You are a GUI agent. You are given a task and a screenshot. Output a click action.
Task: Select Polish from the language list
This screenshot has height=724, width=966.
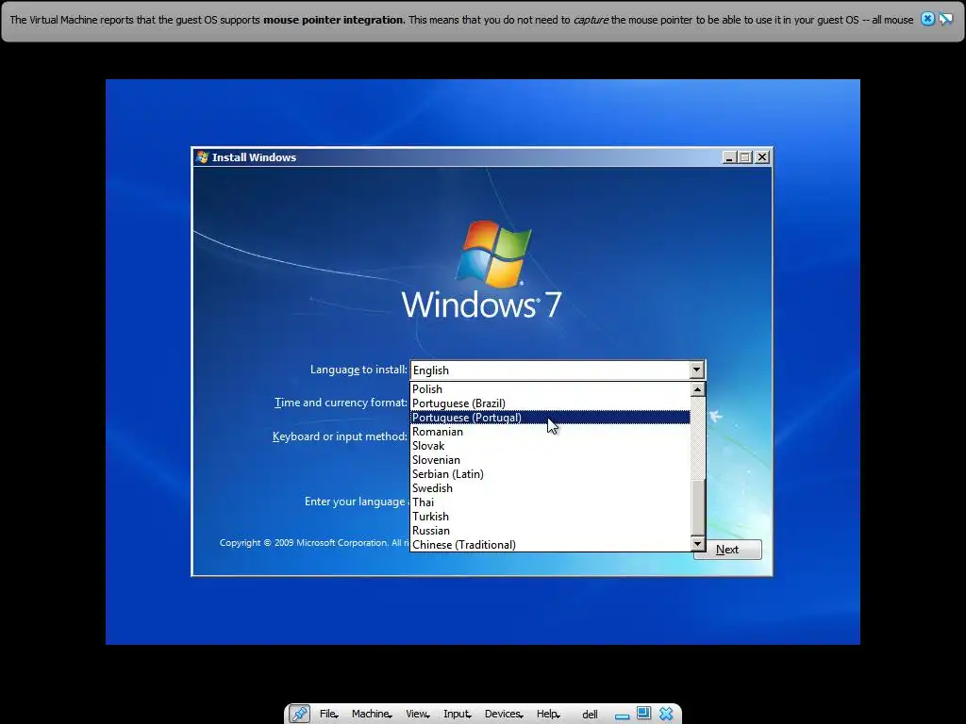550,389
